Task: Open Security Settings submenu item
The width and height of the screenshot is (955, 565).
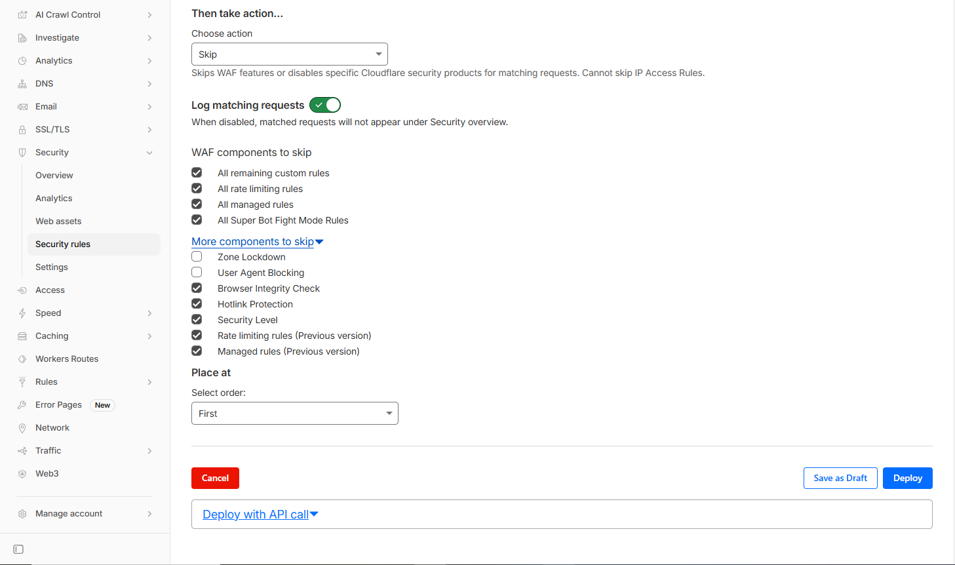Action: click(52, 267)
